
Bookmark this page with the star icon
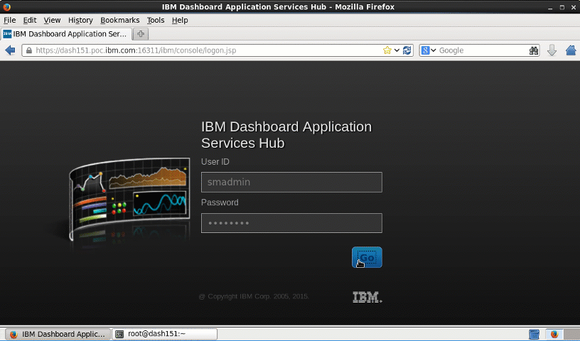click(387, 50)
